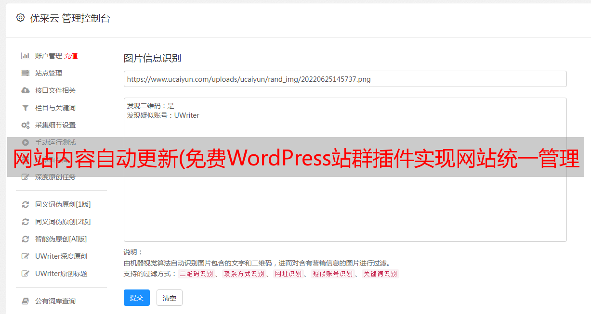Click the 清空 button
The width and height of the screenshot is (591, 314).
pos(170,298)
